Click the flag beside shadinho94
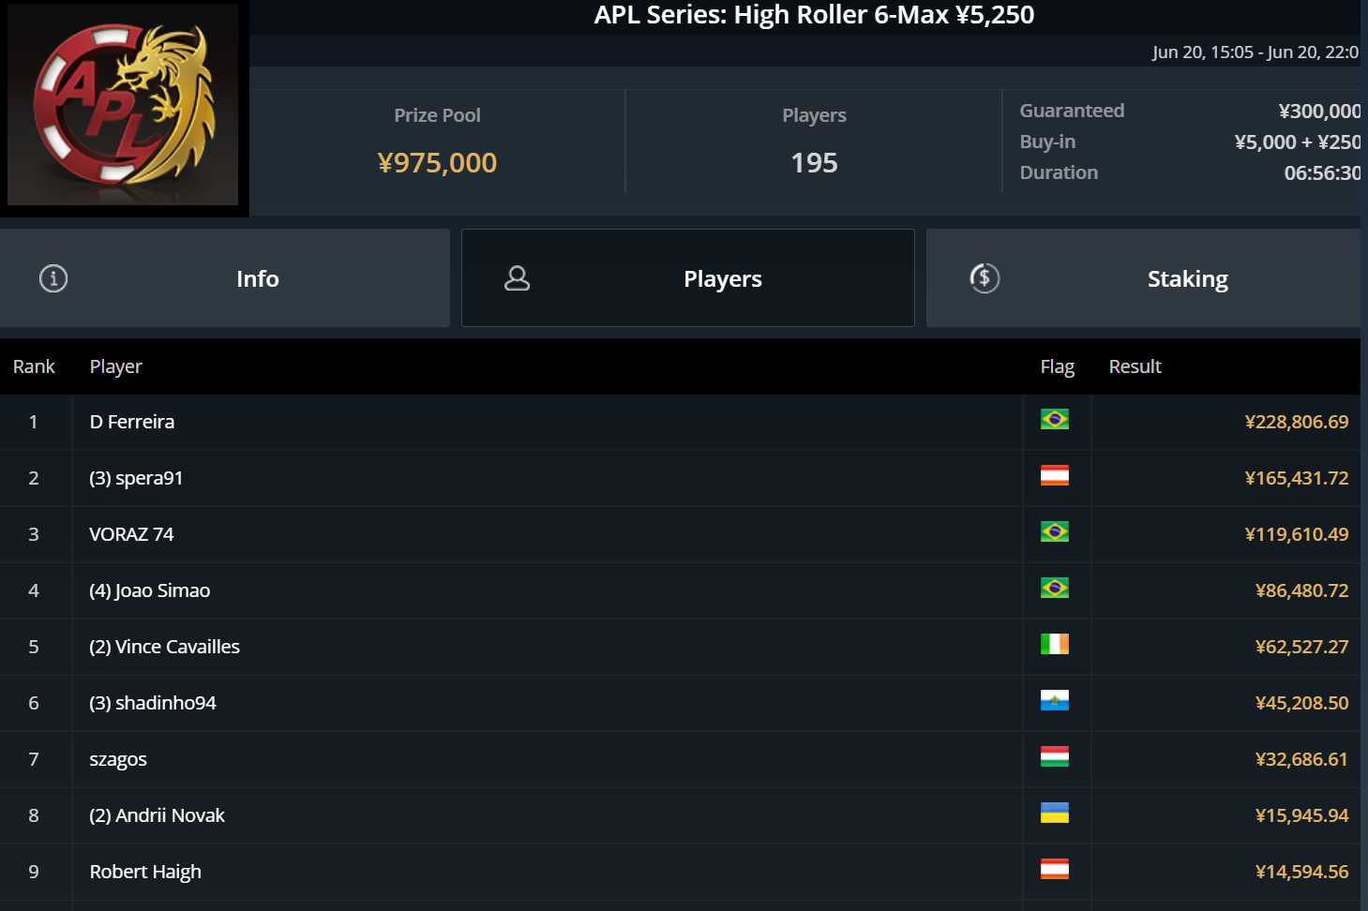Viewport: 1368px width, 911px height. (x=1054, y=701)
